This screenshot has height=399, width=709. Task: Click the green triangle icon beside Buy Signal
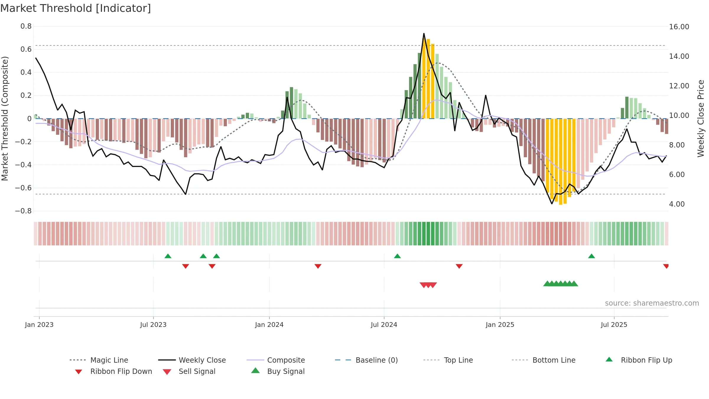click(256, 370)
